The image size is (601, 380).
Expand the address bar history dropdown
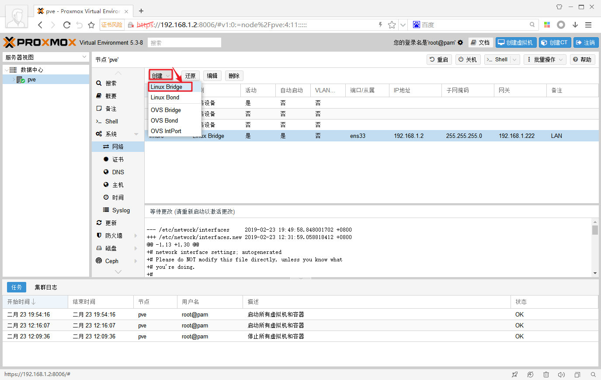(x=403, y=25)
